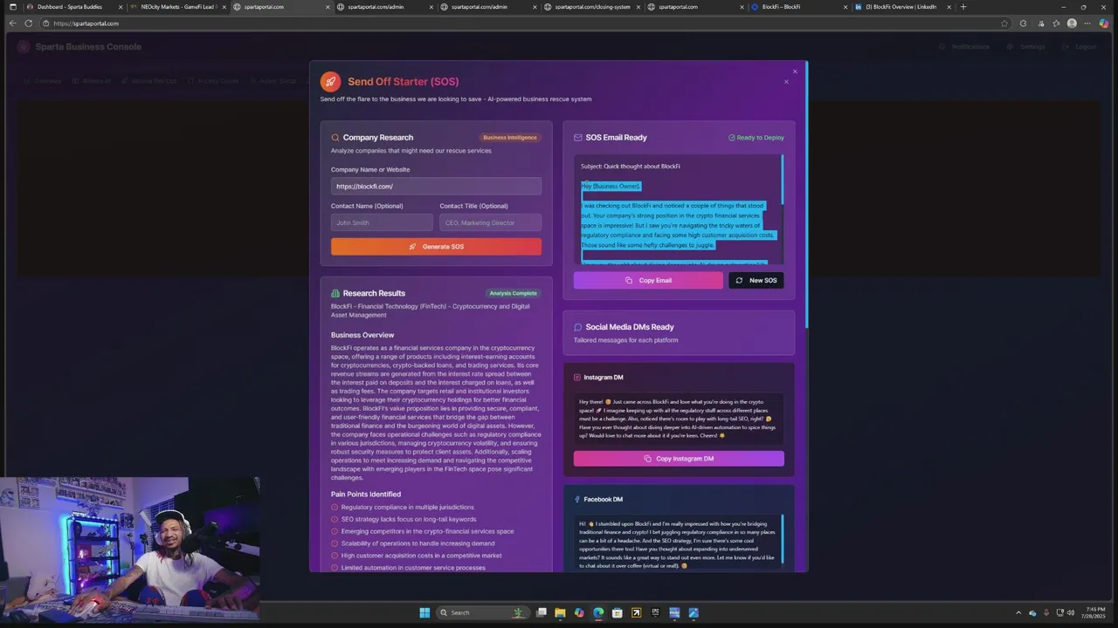The image size is (1118, 628).
Task: Open the Copilot icon on the taskbar
Action: coord(579,612)
